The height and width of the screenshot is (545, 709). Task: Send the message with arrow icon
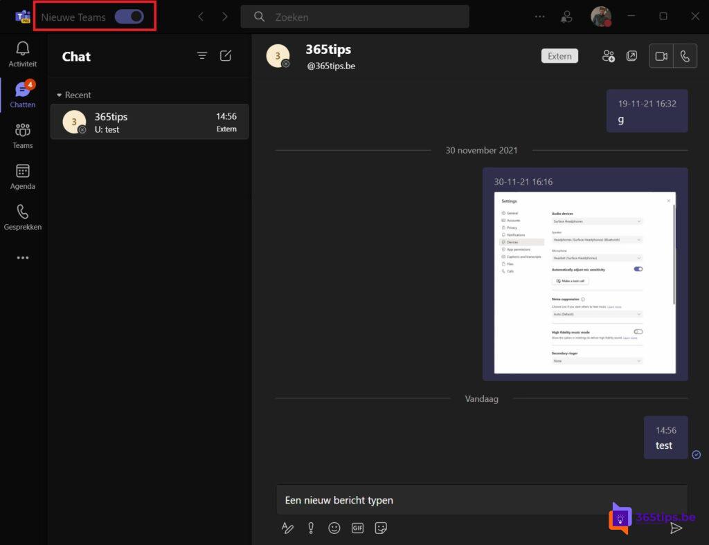point(676,528)
